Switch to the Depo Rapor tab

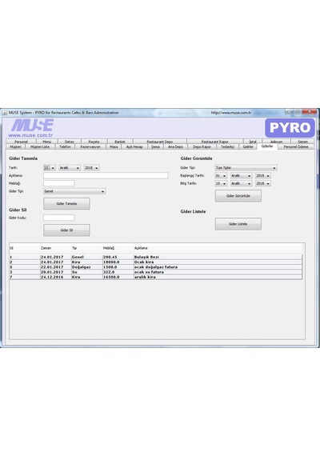coord(202,147)
